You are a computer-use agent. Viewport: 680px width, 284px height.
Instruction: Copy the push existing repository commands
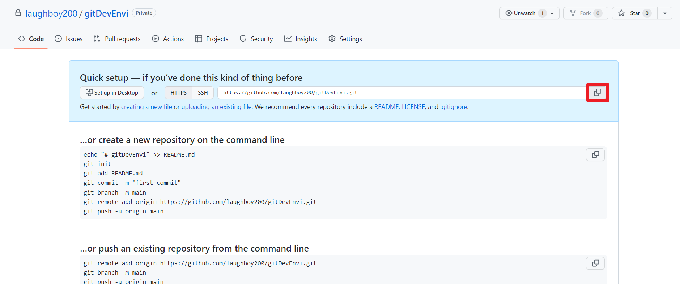click(595, 263)
